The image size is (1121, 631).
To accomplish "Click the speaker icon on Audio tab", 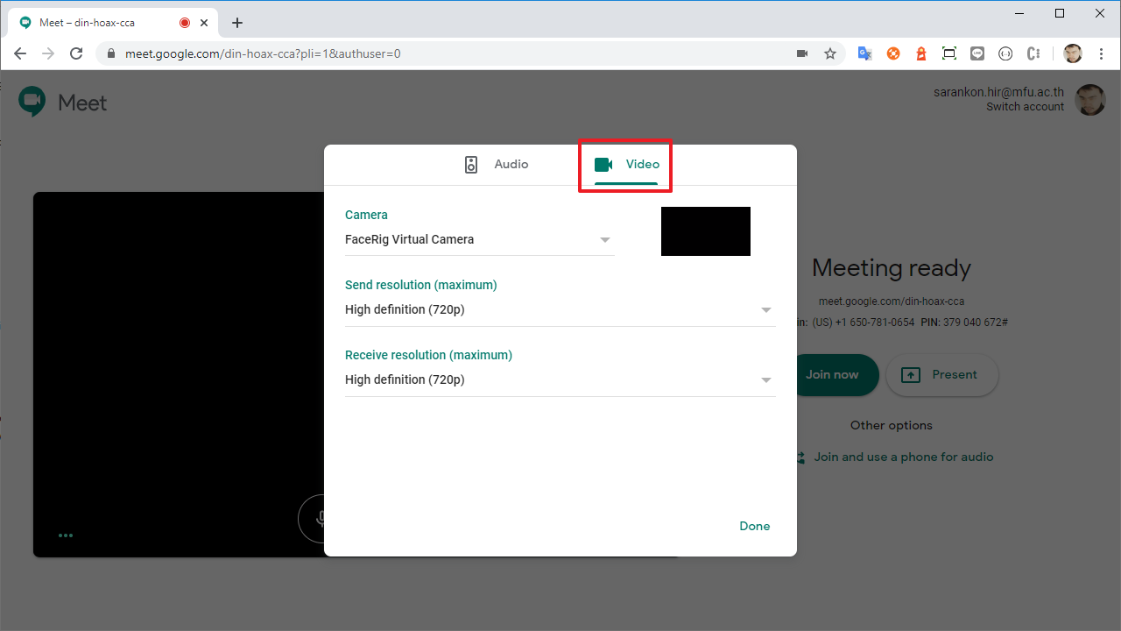I will click(471, 165).
